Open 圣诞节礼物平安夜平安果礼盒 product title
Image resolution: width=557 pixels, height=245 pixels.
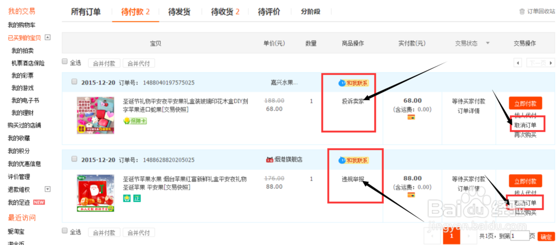click(186, 106)
